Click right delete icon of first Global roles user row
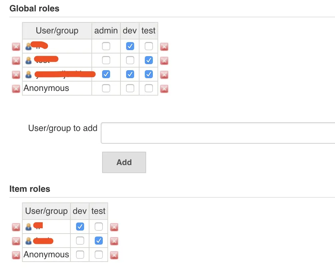 [164, 46]
